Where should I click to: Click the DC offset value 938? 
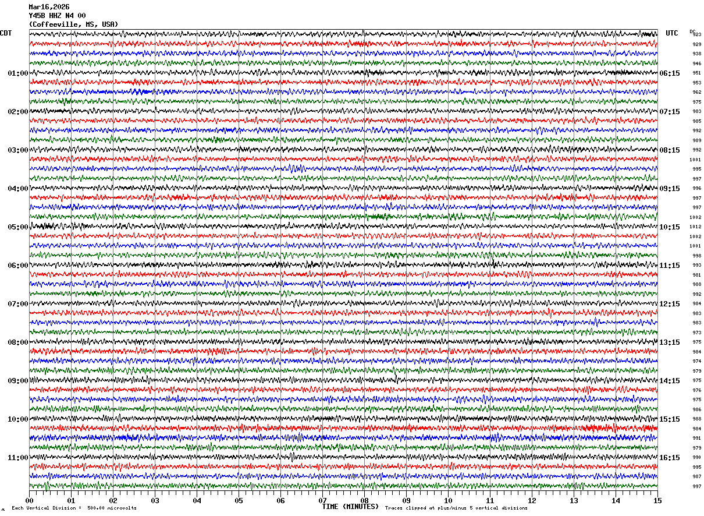coord(696,54)
